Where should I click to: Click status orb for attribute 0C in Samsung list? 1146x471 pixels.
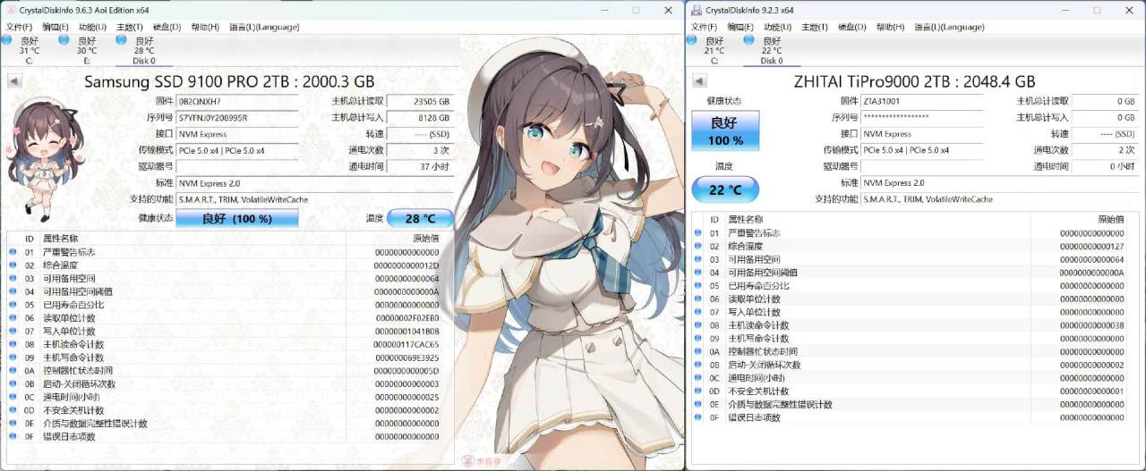[x=13, y=397]
